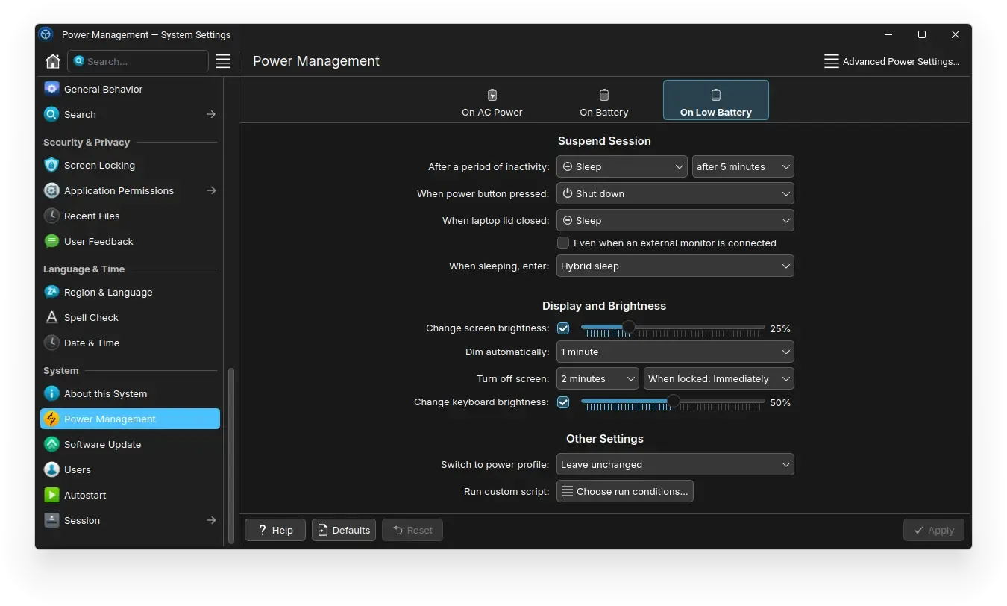Image resolution: width=1007 pixels, height=606 pixels.
Task: Go to Software Update settings
Action: click(x=130, y=444)
